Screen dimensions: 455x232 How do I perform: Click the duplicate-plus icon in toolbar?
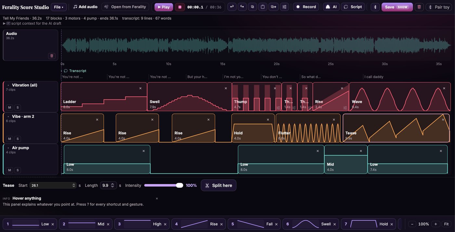[273, 7]
